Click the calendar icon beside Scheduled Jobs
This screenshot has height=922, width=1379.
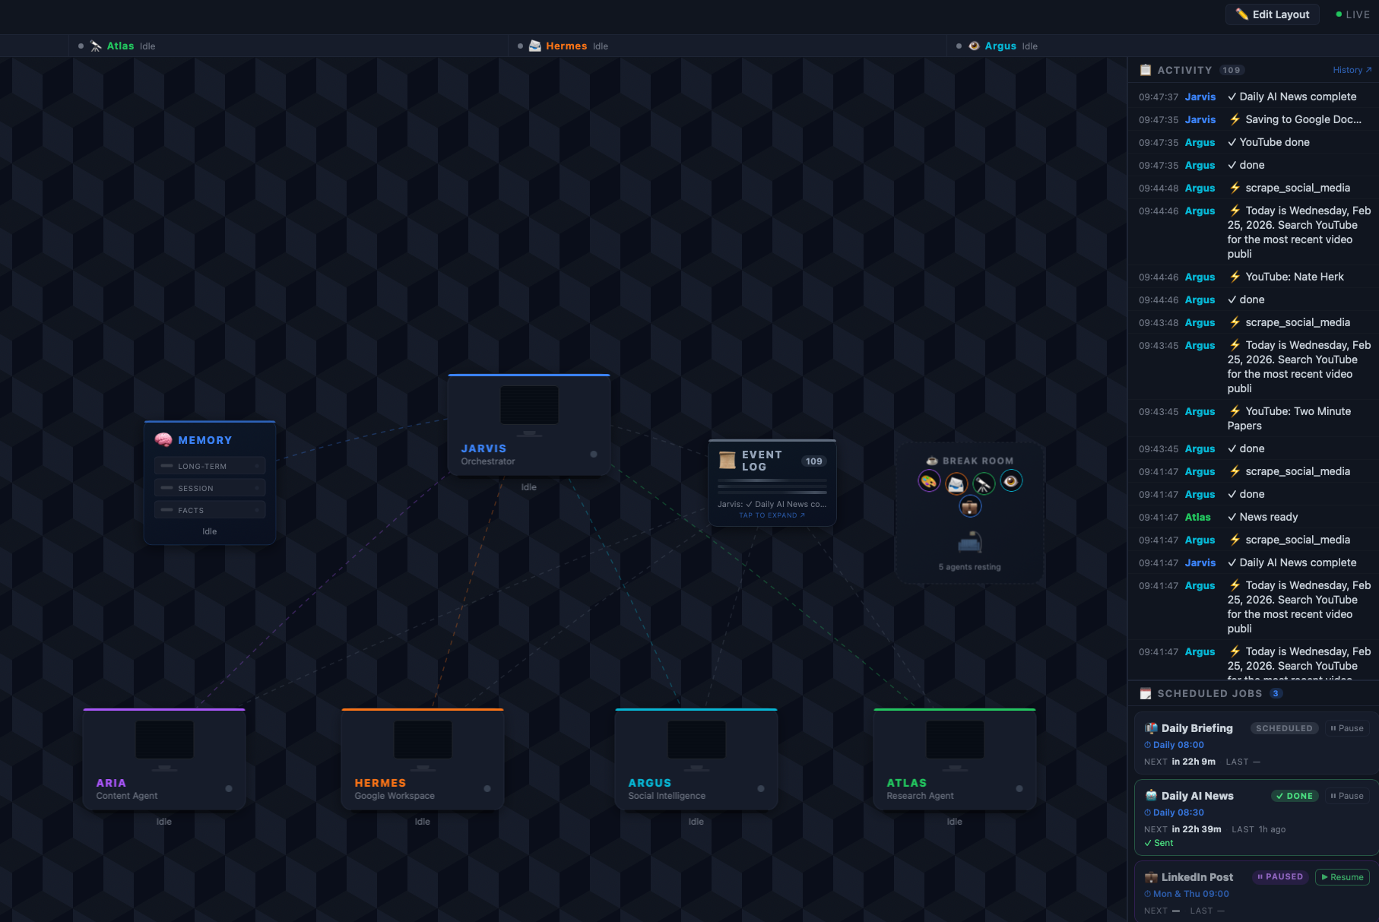pos(1144,692)
